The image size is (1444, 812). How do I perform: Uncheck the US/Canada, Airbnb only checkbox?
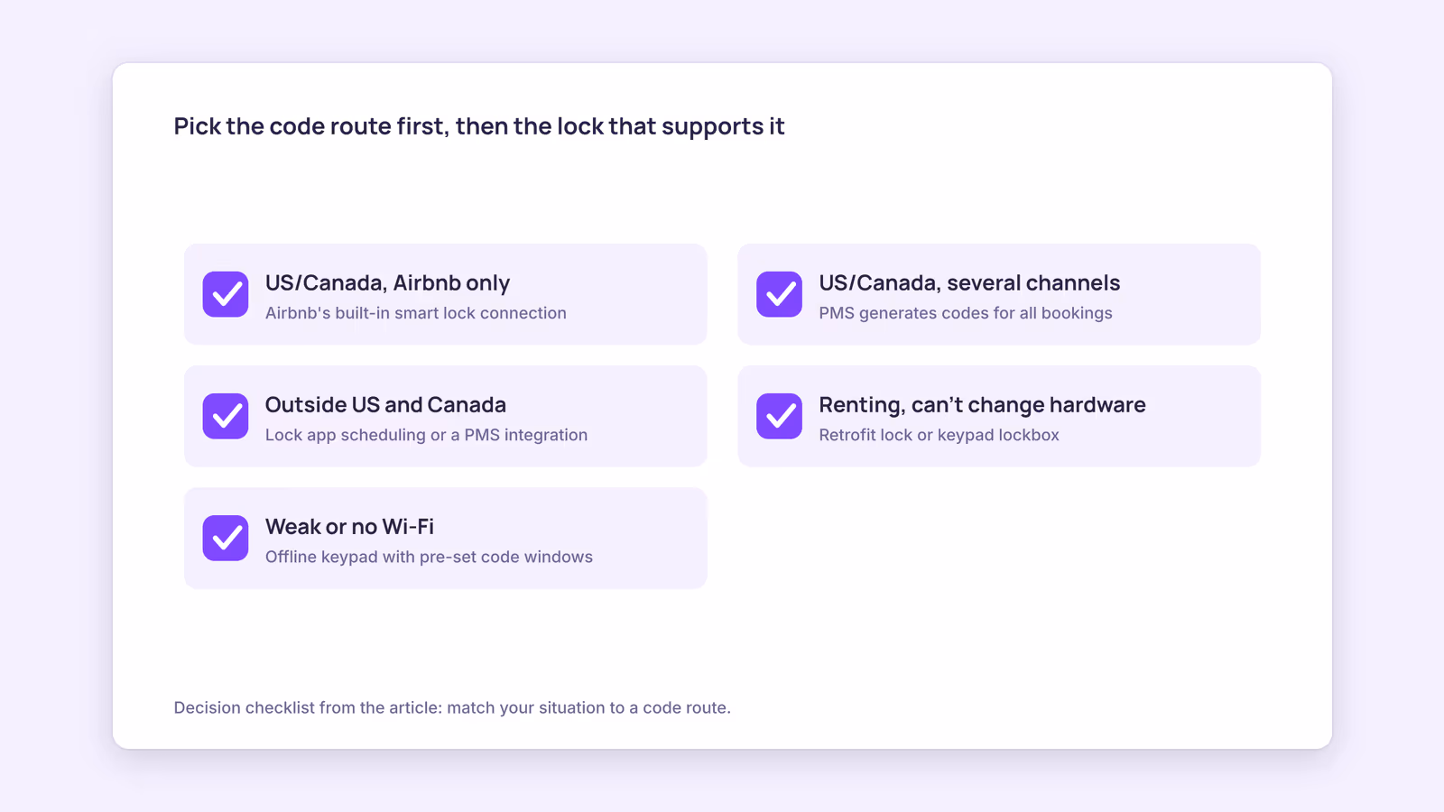[226, 294]
